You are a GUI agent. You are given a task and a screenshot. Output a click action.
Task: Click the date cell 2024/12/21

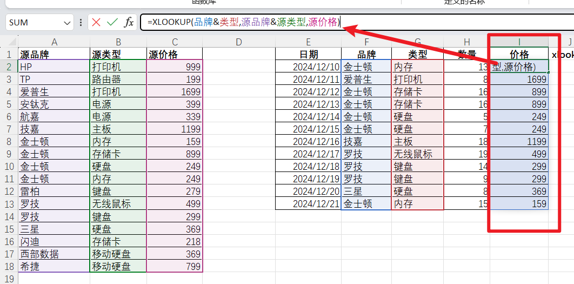pos(308,204)
